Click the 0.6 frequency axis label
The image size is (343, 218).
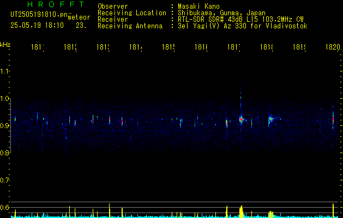click(x=5, y=207)
